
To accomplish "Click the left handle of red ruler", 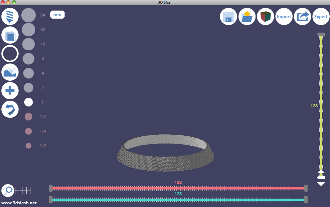I will click(x=51, y=188).
